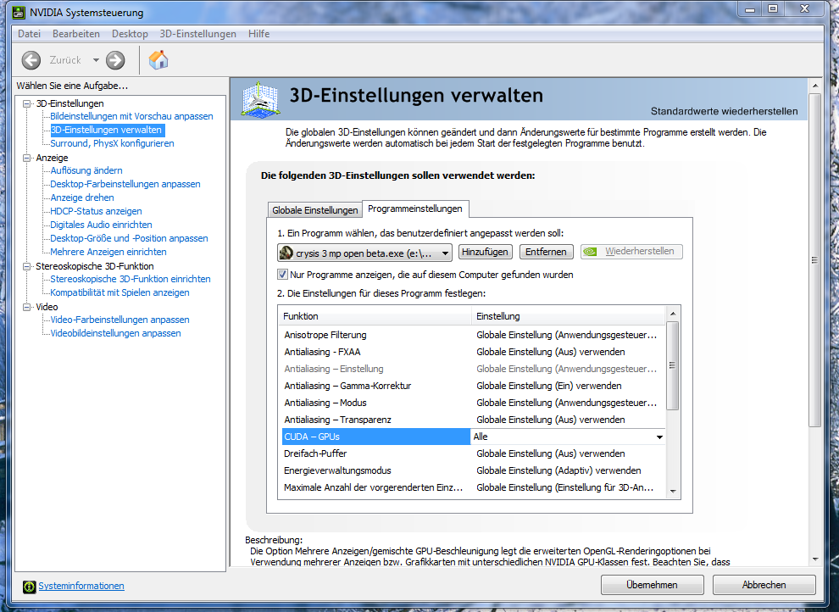This screenshot has width=839, height=612.
Task: Open Anzeige drehen
Action: pos(82,198)
